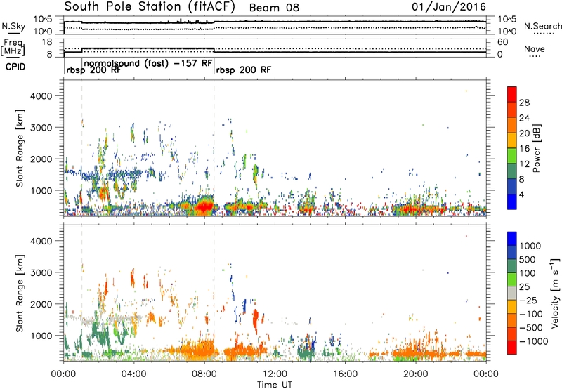Click the '500' Velocity colorbar label

click(x=528, y=259)
